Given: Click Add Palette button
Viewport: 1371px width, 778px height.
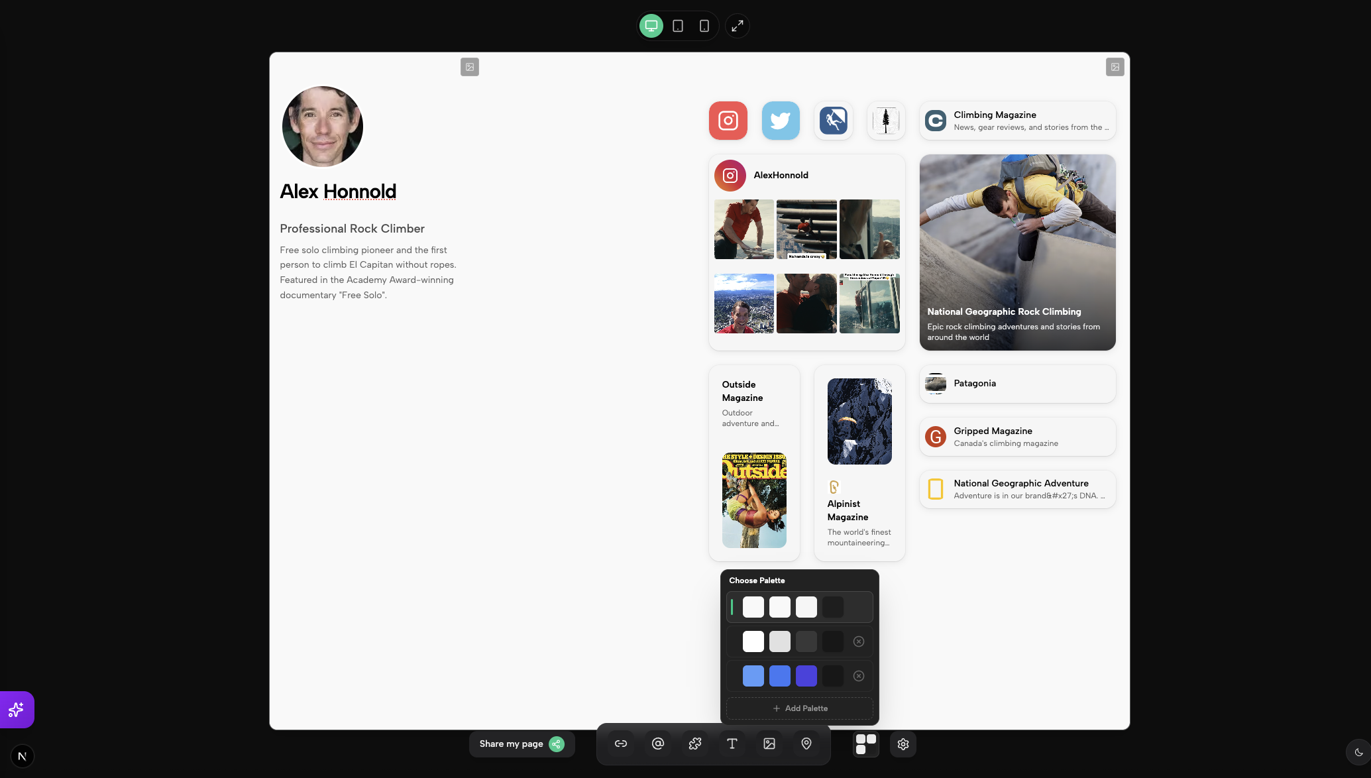Looking at the screenshot, I should coord(800,708).
